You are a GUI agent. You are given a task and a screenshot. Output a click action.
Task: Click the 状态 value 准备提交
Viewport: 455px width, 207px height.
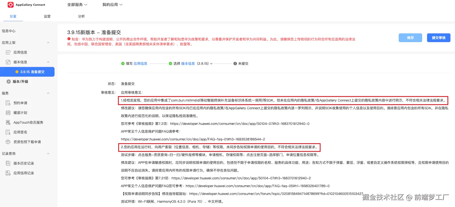tap(128, 84)
